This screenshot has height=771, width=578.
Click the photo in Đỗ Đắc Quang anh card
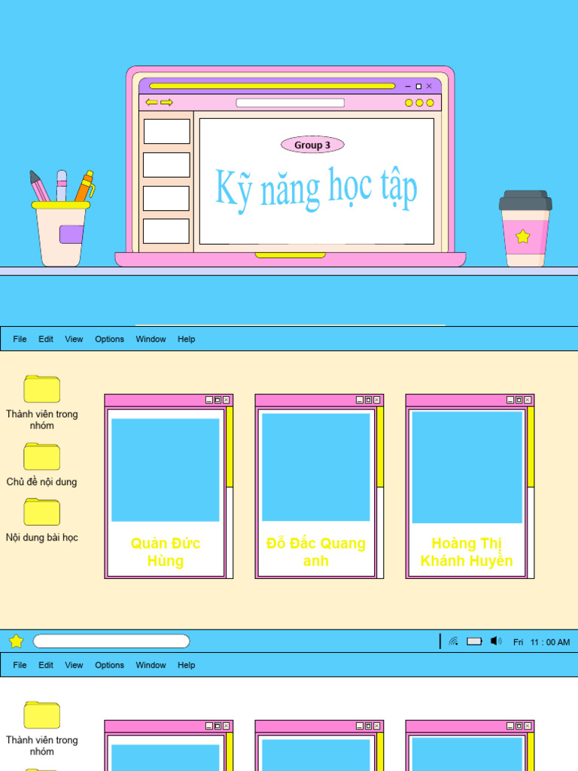(316, 467)
